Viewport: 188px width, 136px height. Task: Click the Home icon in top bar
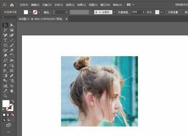(12, 5)
